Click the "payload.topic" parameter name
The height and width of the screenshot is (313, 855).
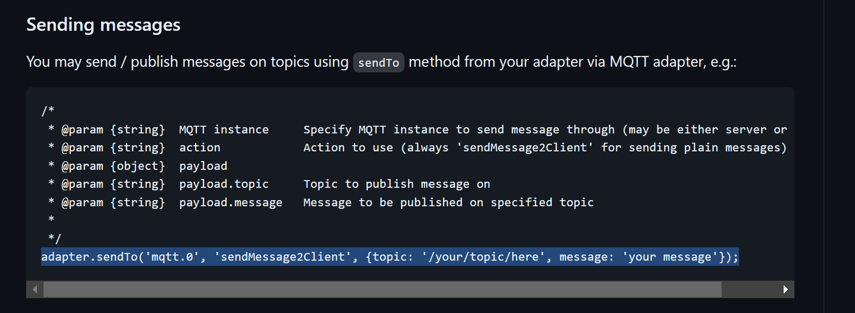pos(224,184)
